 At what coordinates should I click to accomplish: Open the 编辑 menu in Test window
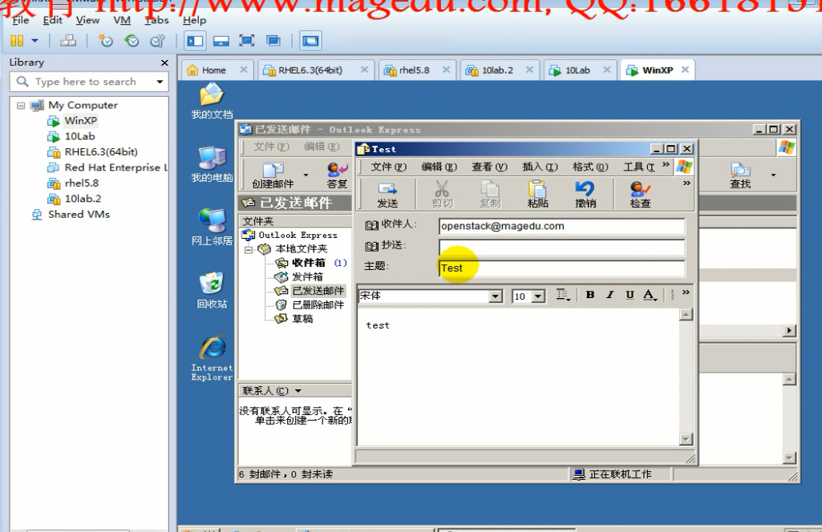pos(439,167)
